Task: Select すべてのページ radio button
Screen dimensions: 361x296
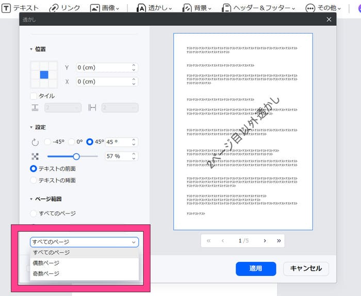Action: [x=34, y=213]
